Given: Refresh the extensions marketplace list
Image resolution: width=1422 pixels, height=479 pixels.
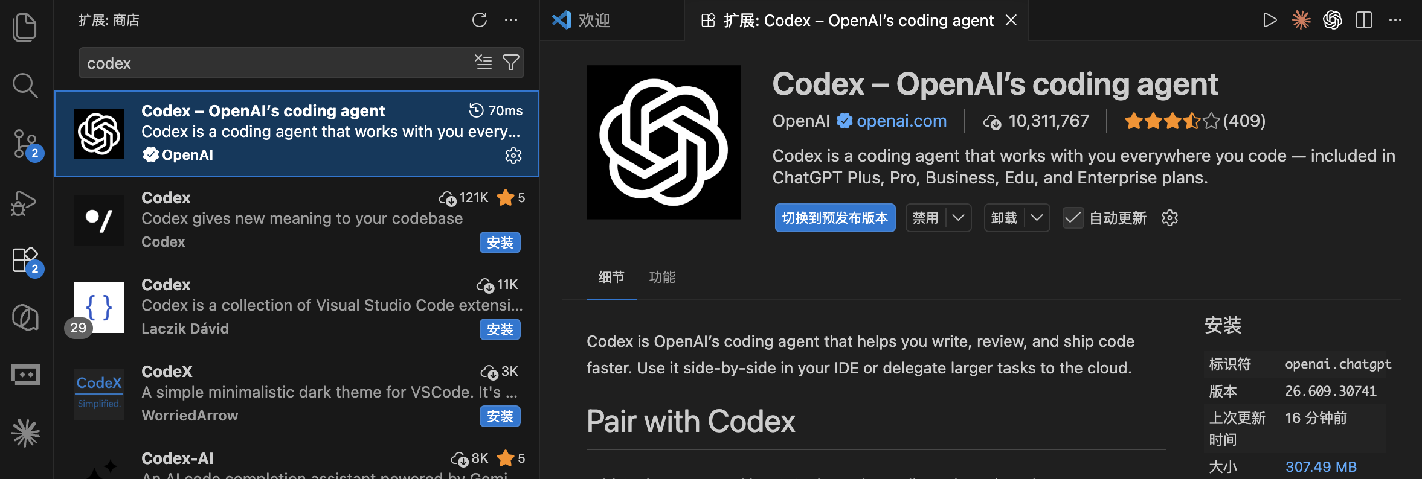Looking at the screenshot, I should tap(480, 20).
